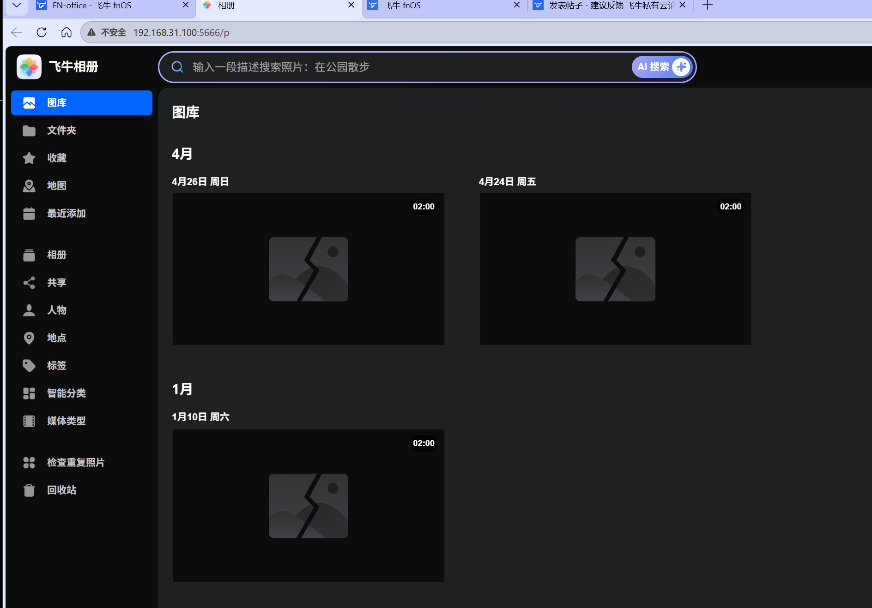Reload the page with refresh icon
This screenshot has height=608, width=872.
(42, 32)
